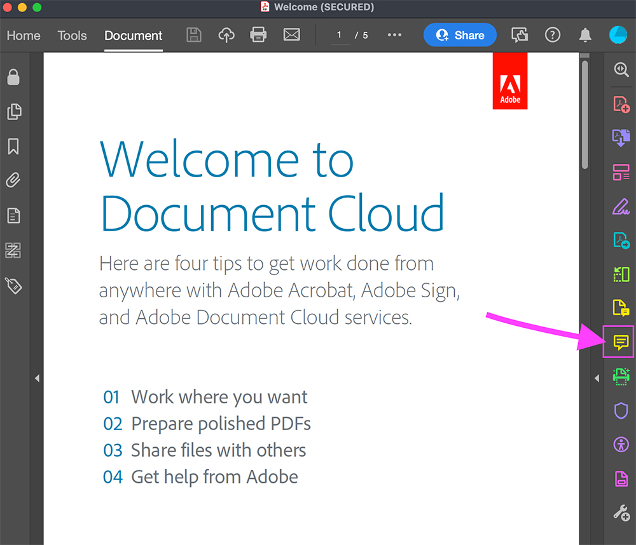Go to the Home tab
This screenshot has width=636, height=545.
click(24, 36)
